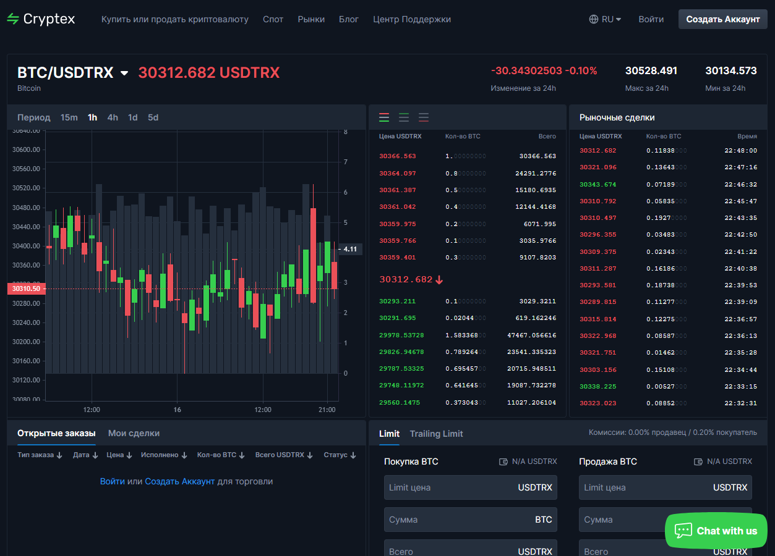Click the Войти link in header
Image resolution: width=775 pixels, height=556 pixels.
(x=651, y=19)
